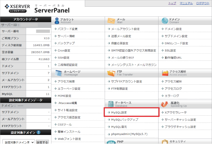Click the Domain section icon
Viewport: 212px width, 150px height.
(x=164, y=21)
